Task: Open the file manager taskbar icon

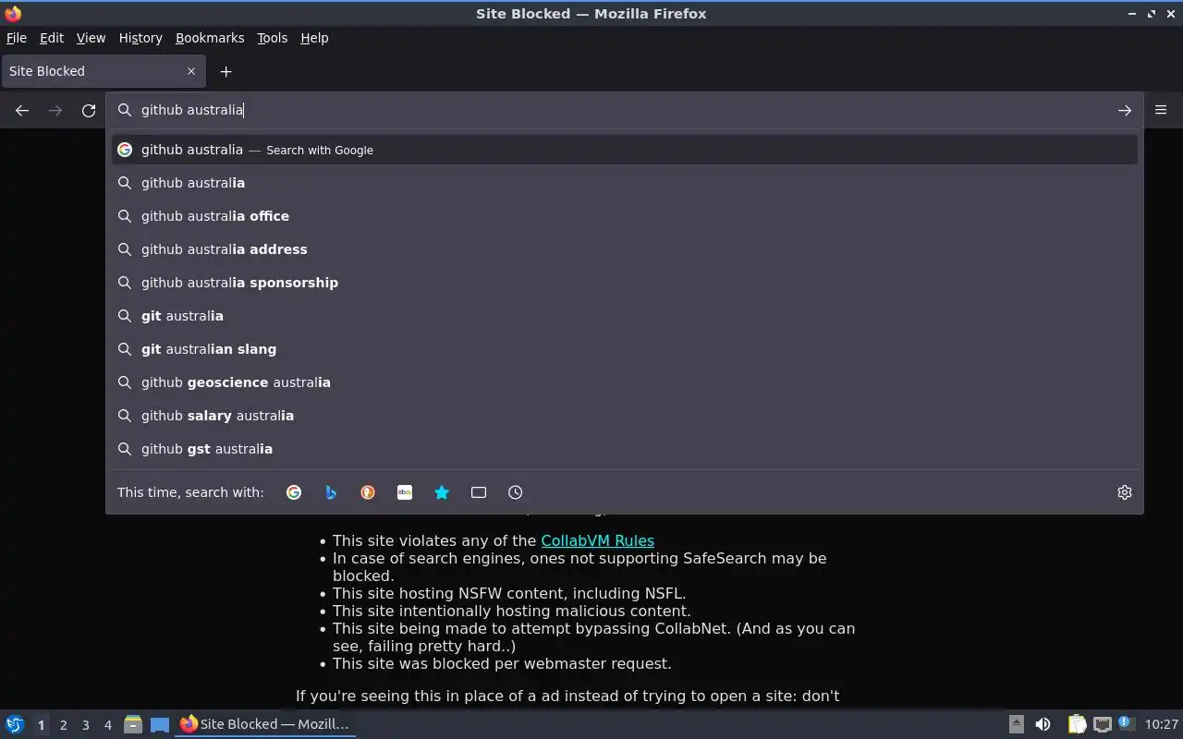Action: tap(133, 724)
